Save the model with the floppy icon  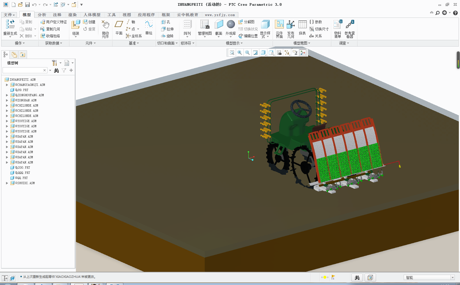[27, 5]
